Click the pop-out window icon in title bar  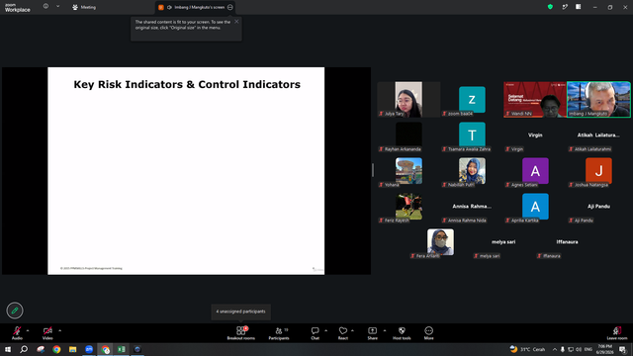565,7
